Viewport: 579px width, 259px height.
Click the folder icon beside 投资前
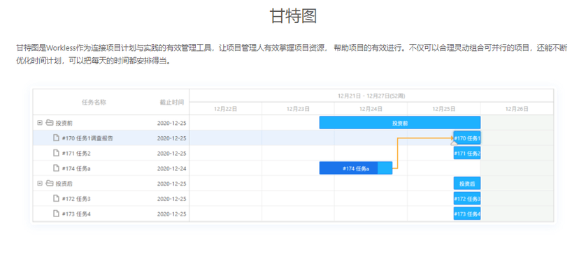pyautogui.click(x=50, y=123)
